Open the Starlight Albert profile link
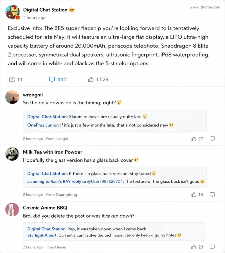 coord(42,235)
